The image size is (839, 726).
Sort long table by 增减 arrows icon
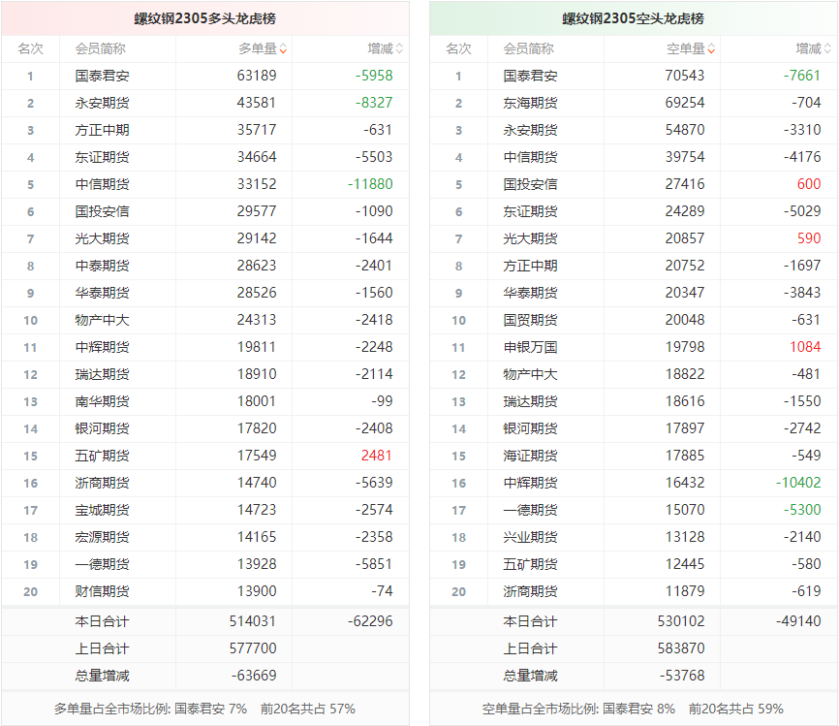399,48
